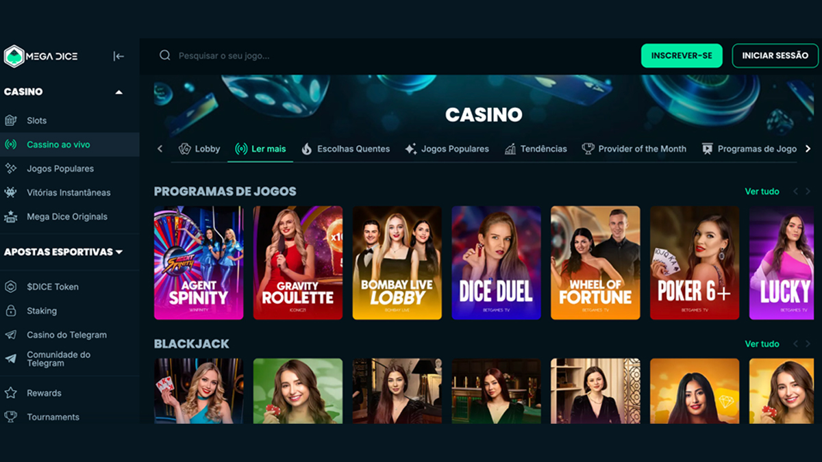Open the Gravity Roulette game thumbnail
Image resolution: width=822 pixels, height=462 pixels.
[298, 263]
